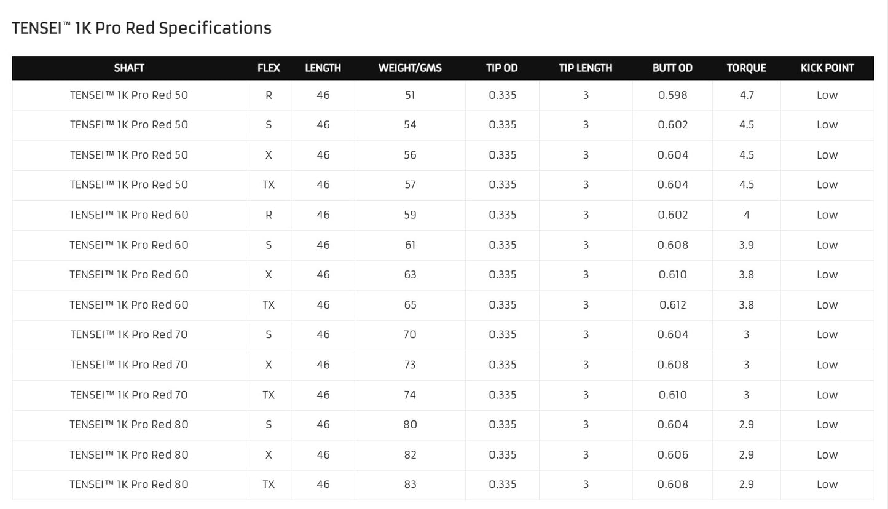Select the LENGTH column header
This screenshot has height=509, width=888.
coord(323,68)
